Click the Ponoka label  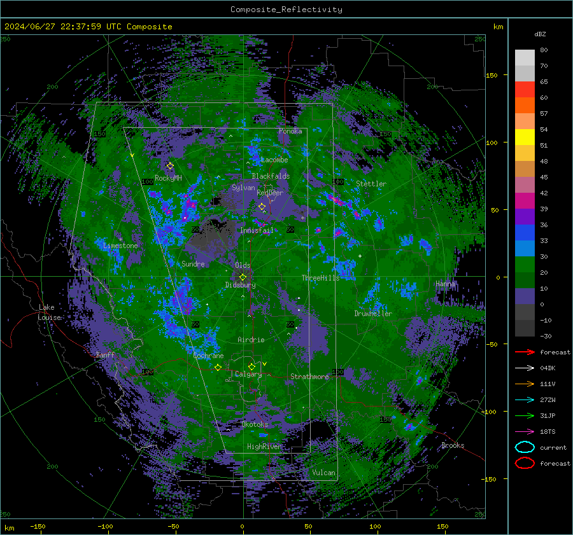(290, 131)
